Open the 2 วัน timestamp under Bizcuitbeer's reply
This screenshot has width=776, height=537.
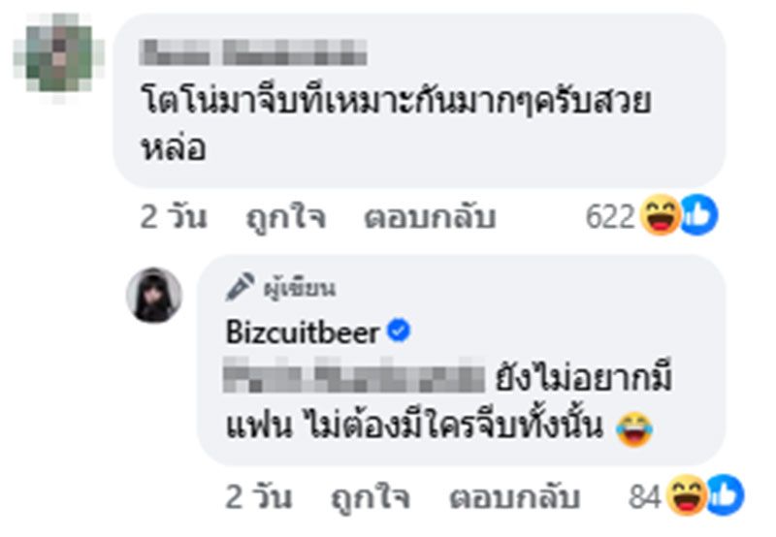pyautogui.click(x=258, y=497)
